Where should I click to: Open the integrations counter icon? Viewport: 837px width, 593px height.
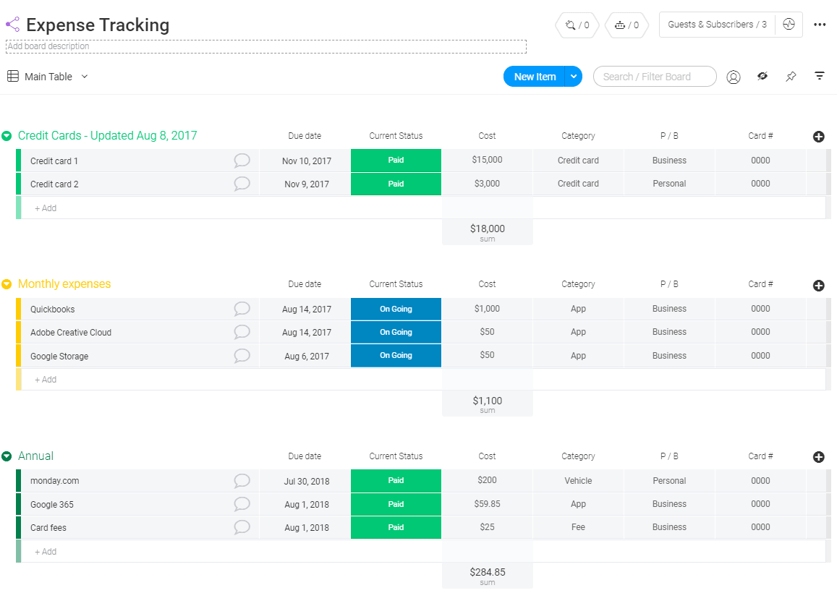577,25
